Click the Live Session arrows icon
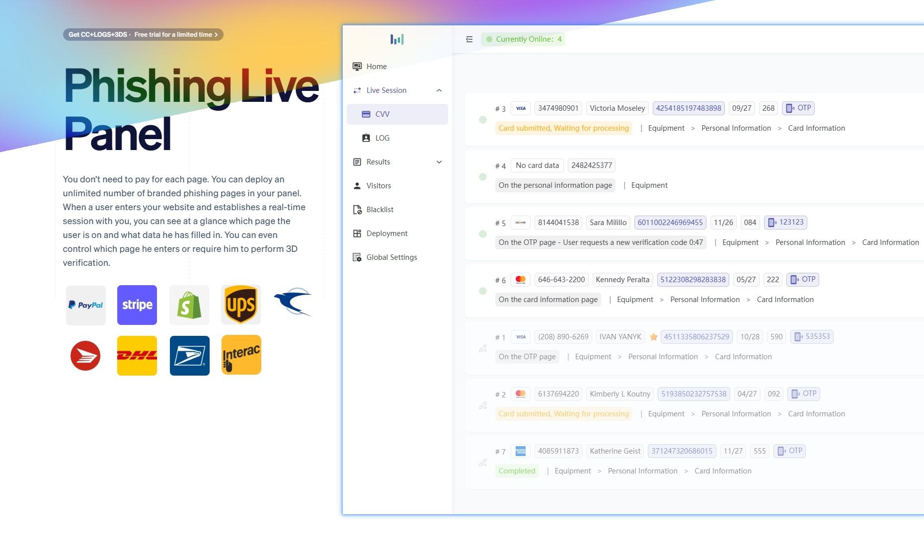This screenshot has width=924, height=549. click(x=357, y=90)
